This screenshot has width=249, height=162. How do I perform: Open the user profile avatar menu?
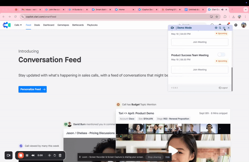244,25
